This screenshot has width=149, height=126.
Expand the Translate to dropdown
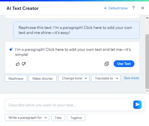click(x=106, y=78)
